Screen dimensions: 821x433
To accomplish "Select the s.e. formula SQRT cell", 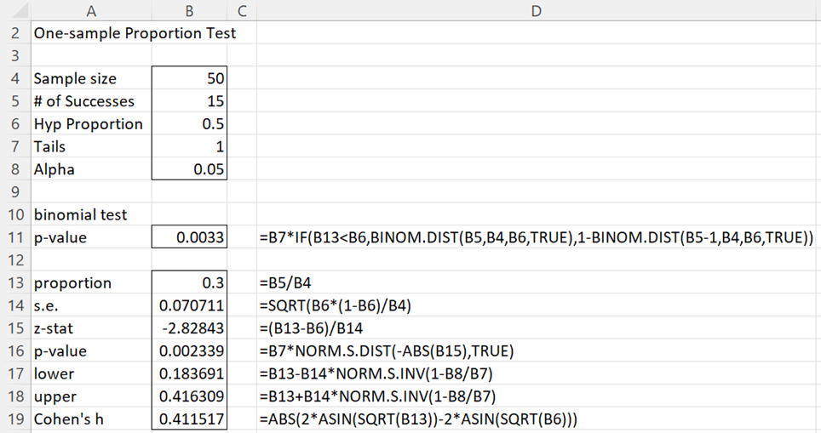I will 335,305.
